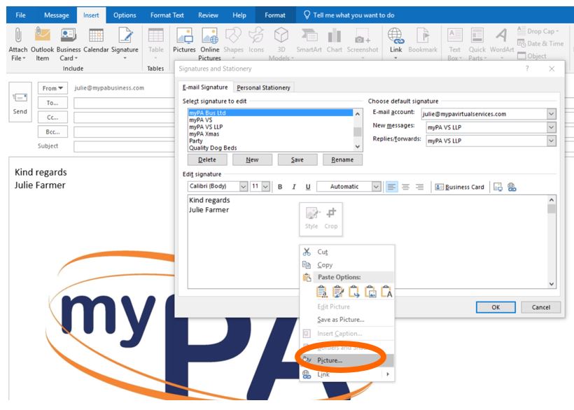574x410 pixels.
Task: Expand the New messages signature dropdown
Action: 551,127
